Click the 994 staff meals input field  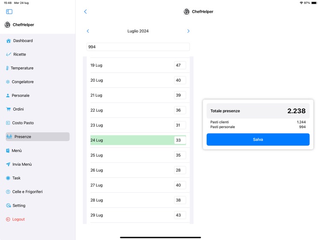138,47
